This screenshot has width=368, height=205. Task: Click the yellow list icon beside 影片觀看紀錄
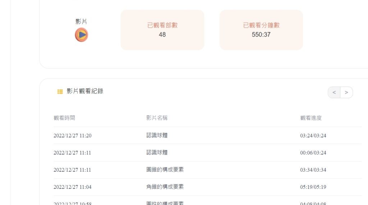tap(60, 92)
